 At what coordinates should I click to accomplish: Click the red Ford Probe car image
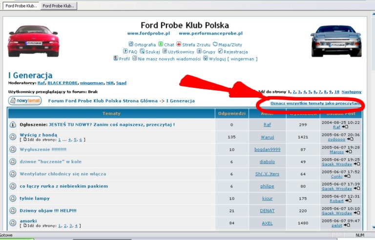click(33, 41)
